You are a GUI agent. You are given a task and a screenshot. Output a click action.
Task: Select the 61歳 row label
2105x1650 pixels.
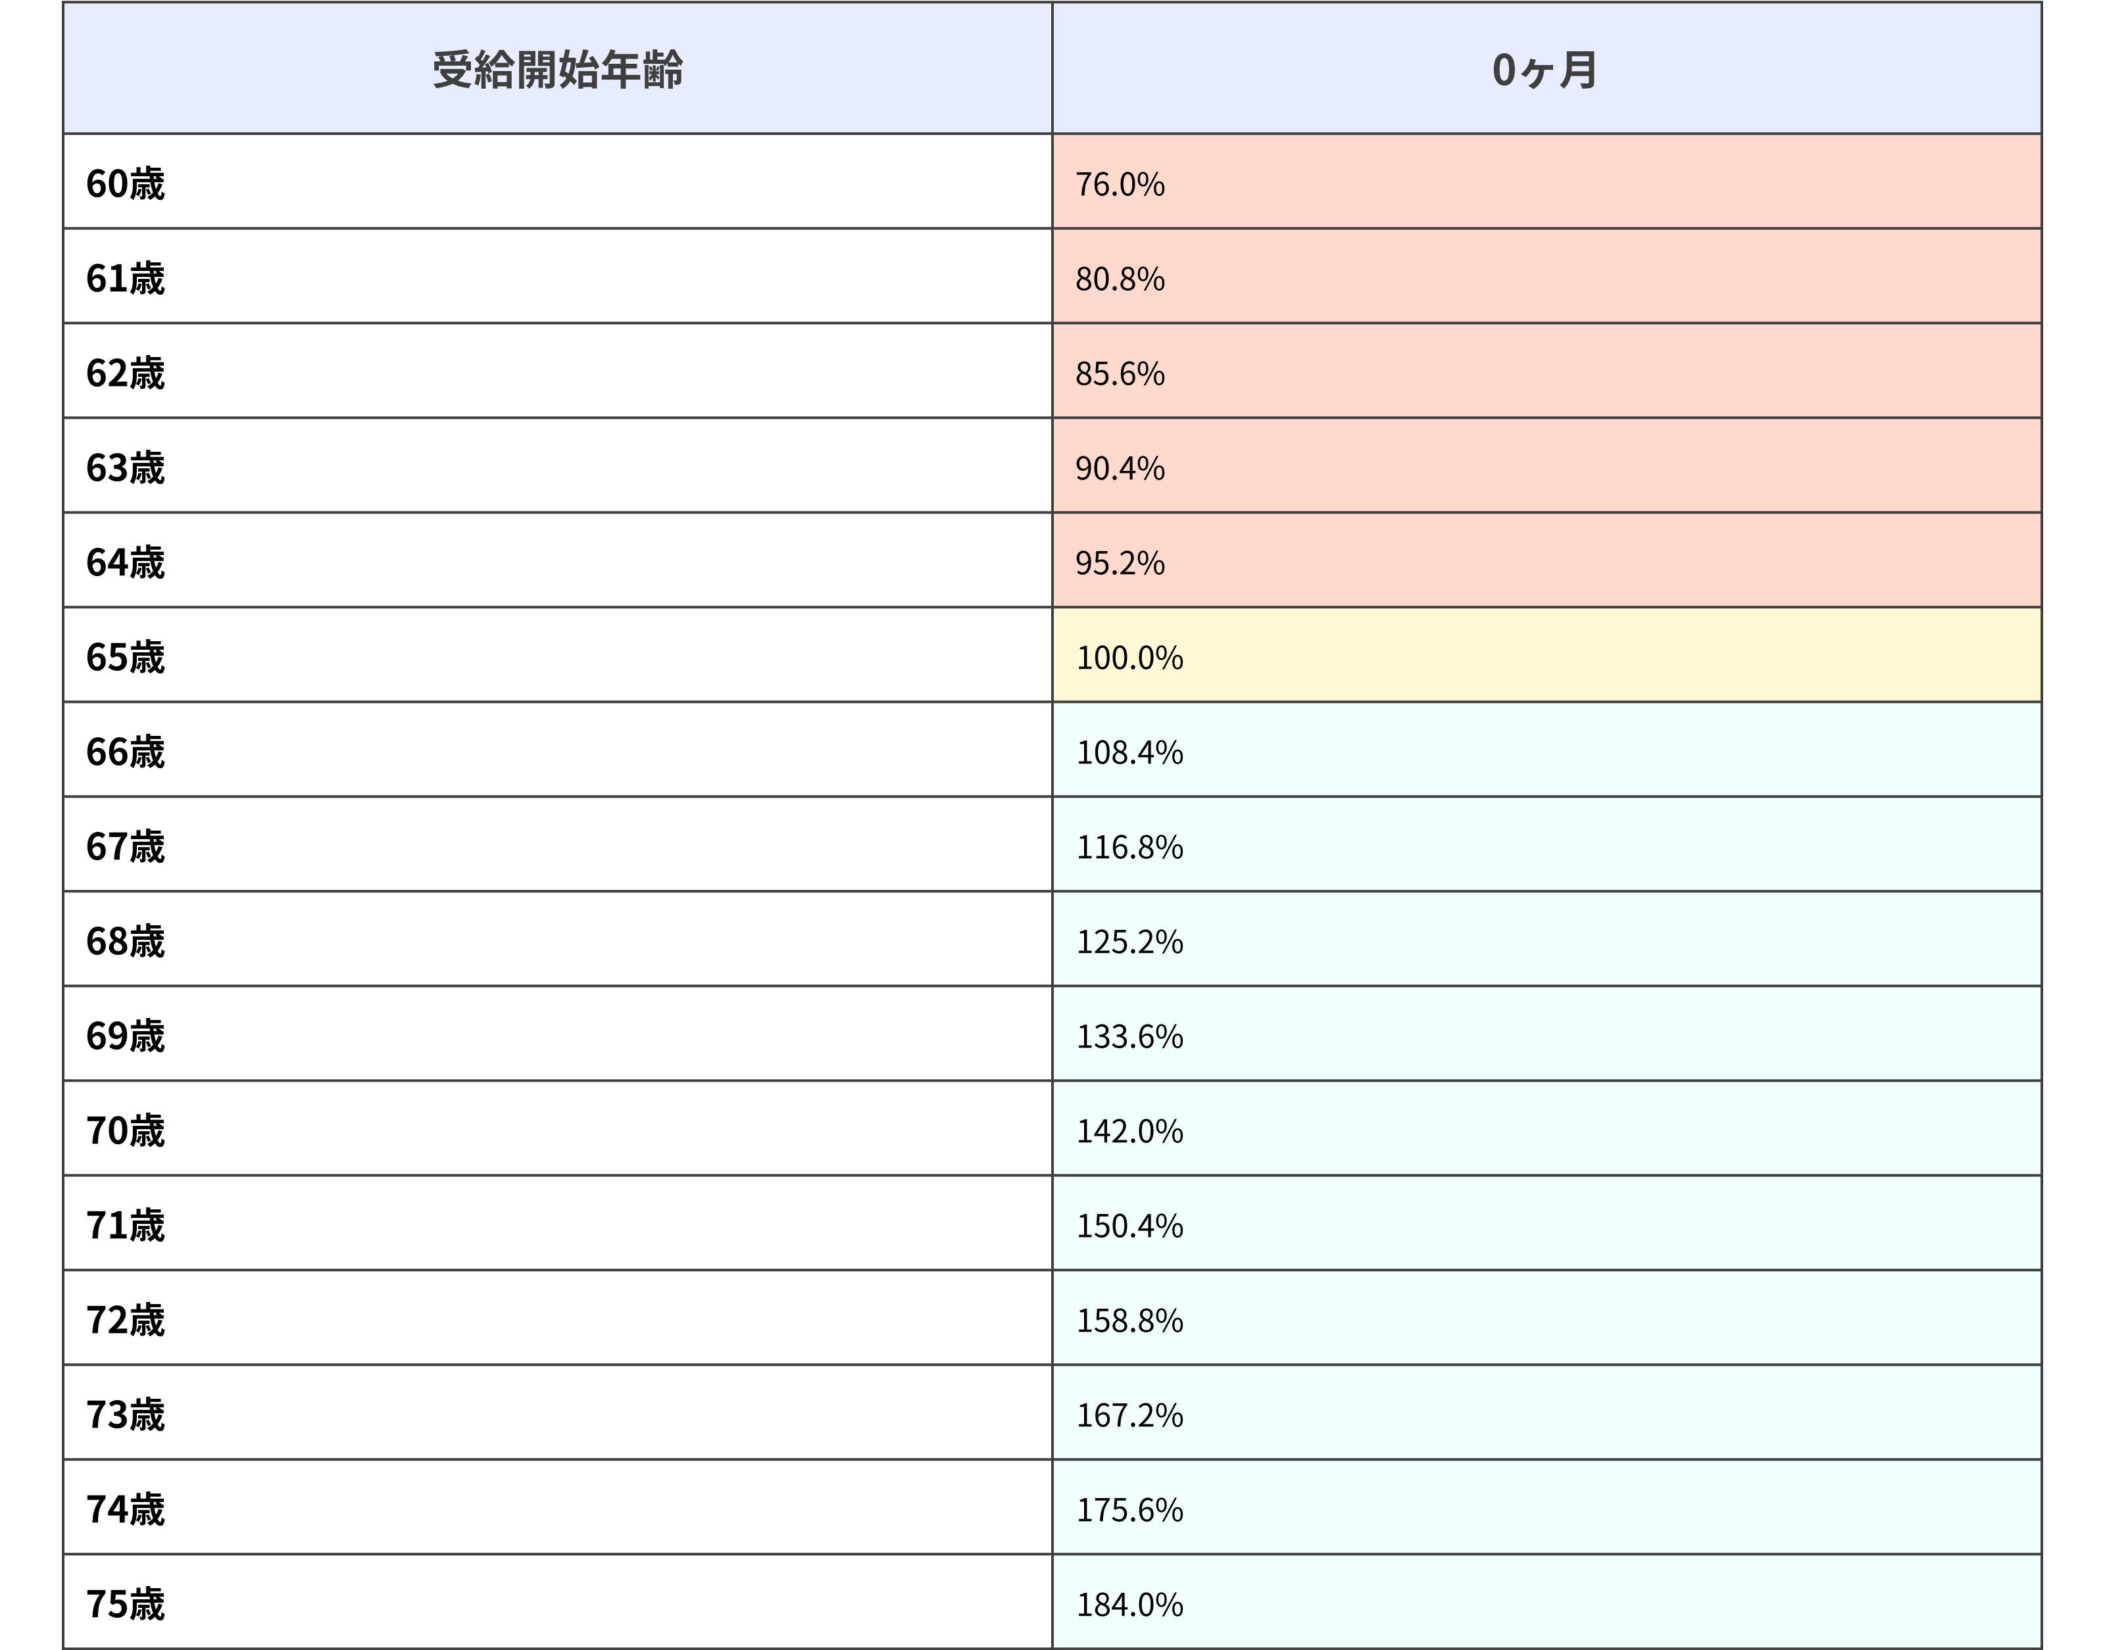pyautogui.click(x=126, y=278)
